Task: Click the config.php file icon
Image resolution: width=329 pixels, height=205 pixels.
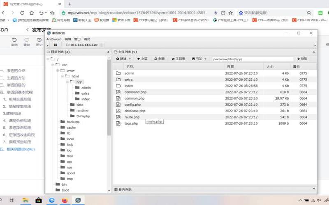Action: coord(118,105)
